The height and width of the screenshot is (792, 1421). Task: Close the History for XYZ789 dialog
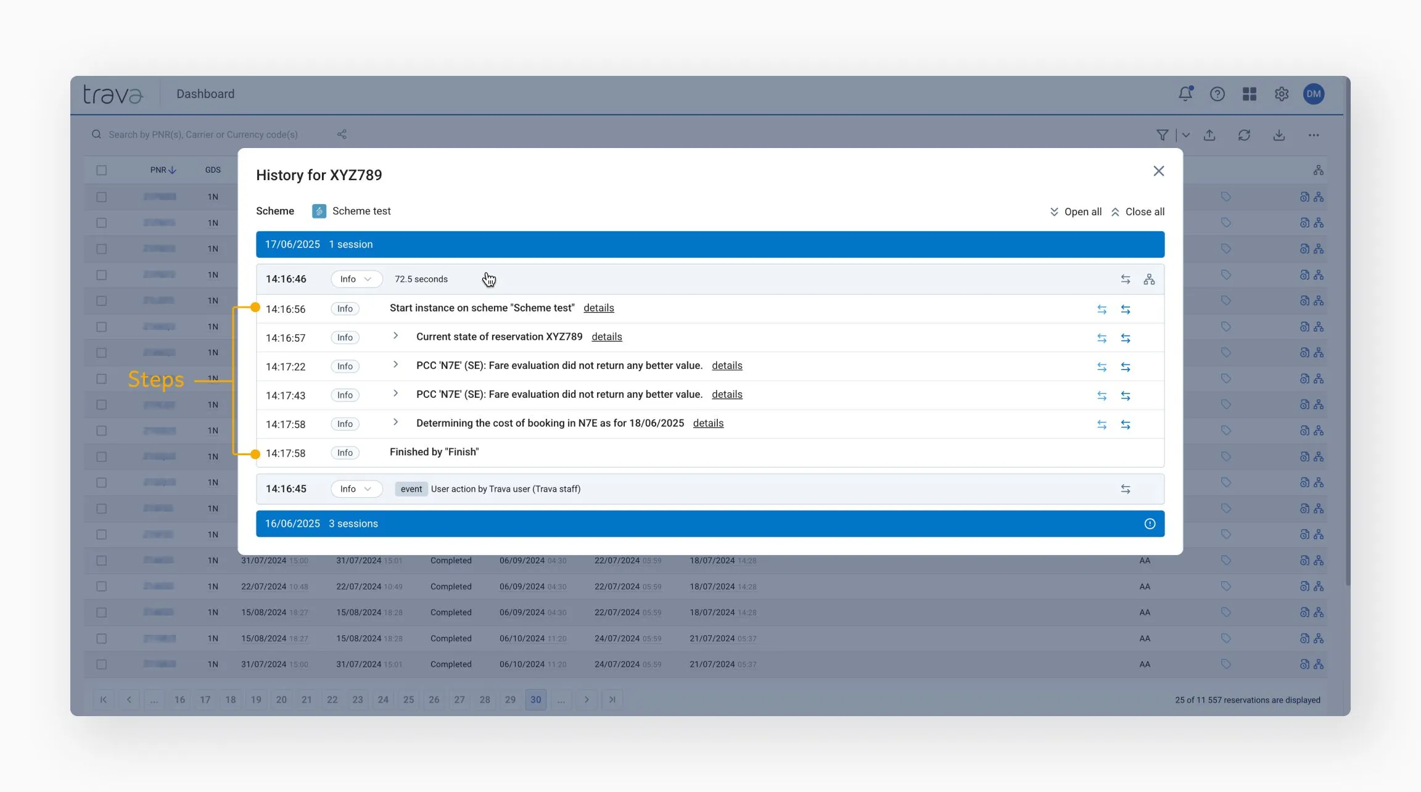[x=1158, y=171]
